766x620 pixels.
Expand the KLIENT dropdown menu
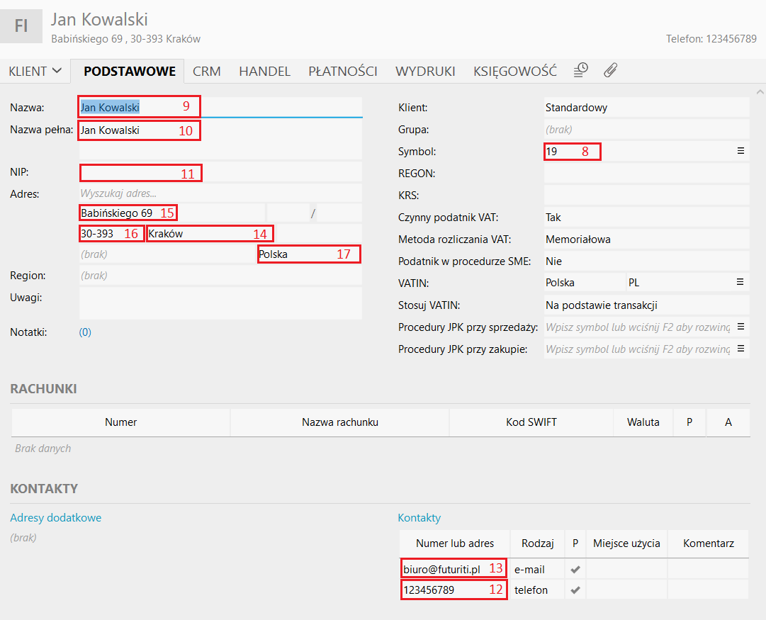point(35,71)
